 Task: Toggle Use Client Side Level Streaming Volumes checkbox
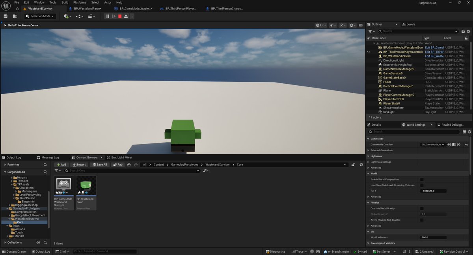coord(422,185)
